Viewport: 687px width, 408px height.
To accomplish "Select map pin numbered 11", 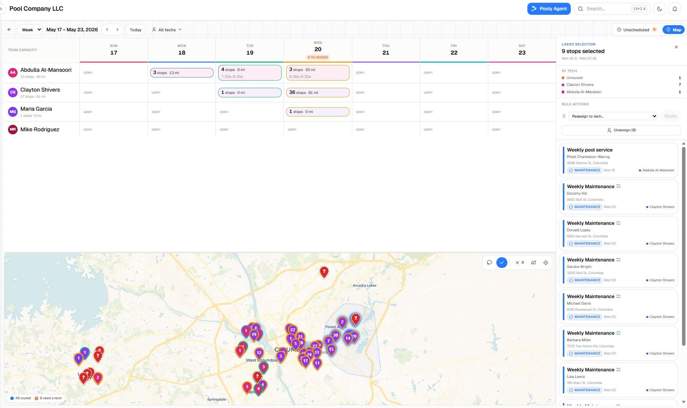I will click(x=317, y=363).
